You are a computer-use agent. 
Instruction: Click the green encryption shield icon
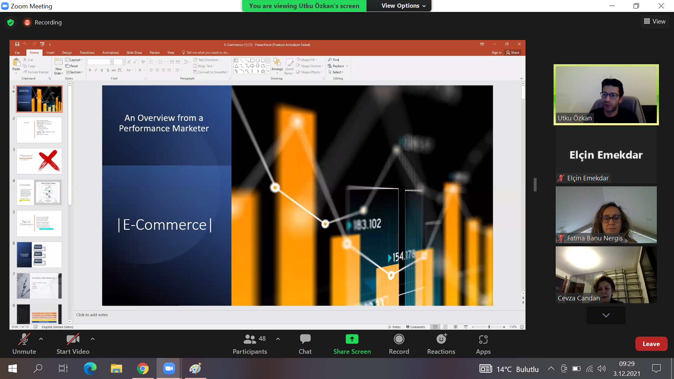(x=11, y=22)
